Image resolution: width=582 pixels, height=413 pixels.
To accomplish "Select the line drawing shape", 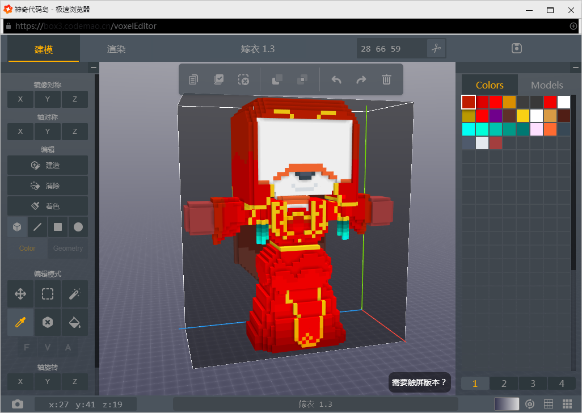I will pyautogui.click(x=37, y=227).
